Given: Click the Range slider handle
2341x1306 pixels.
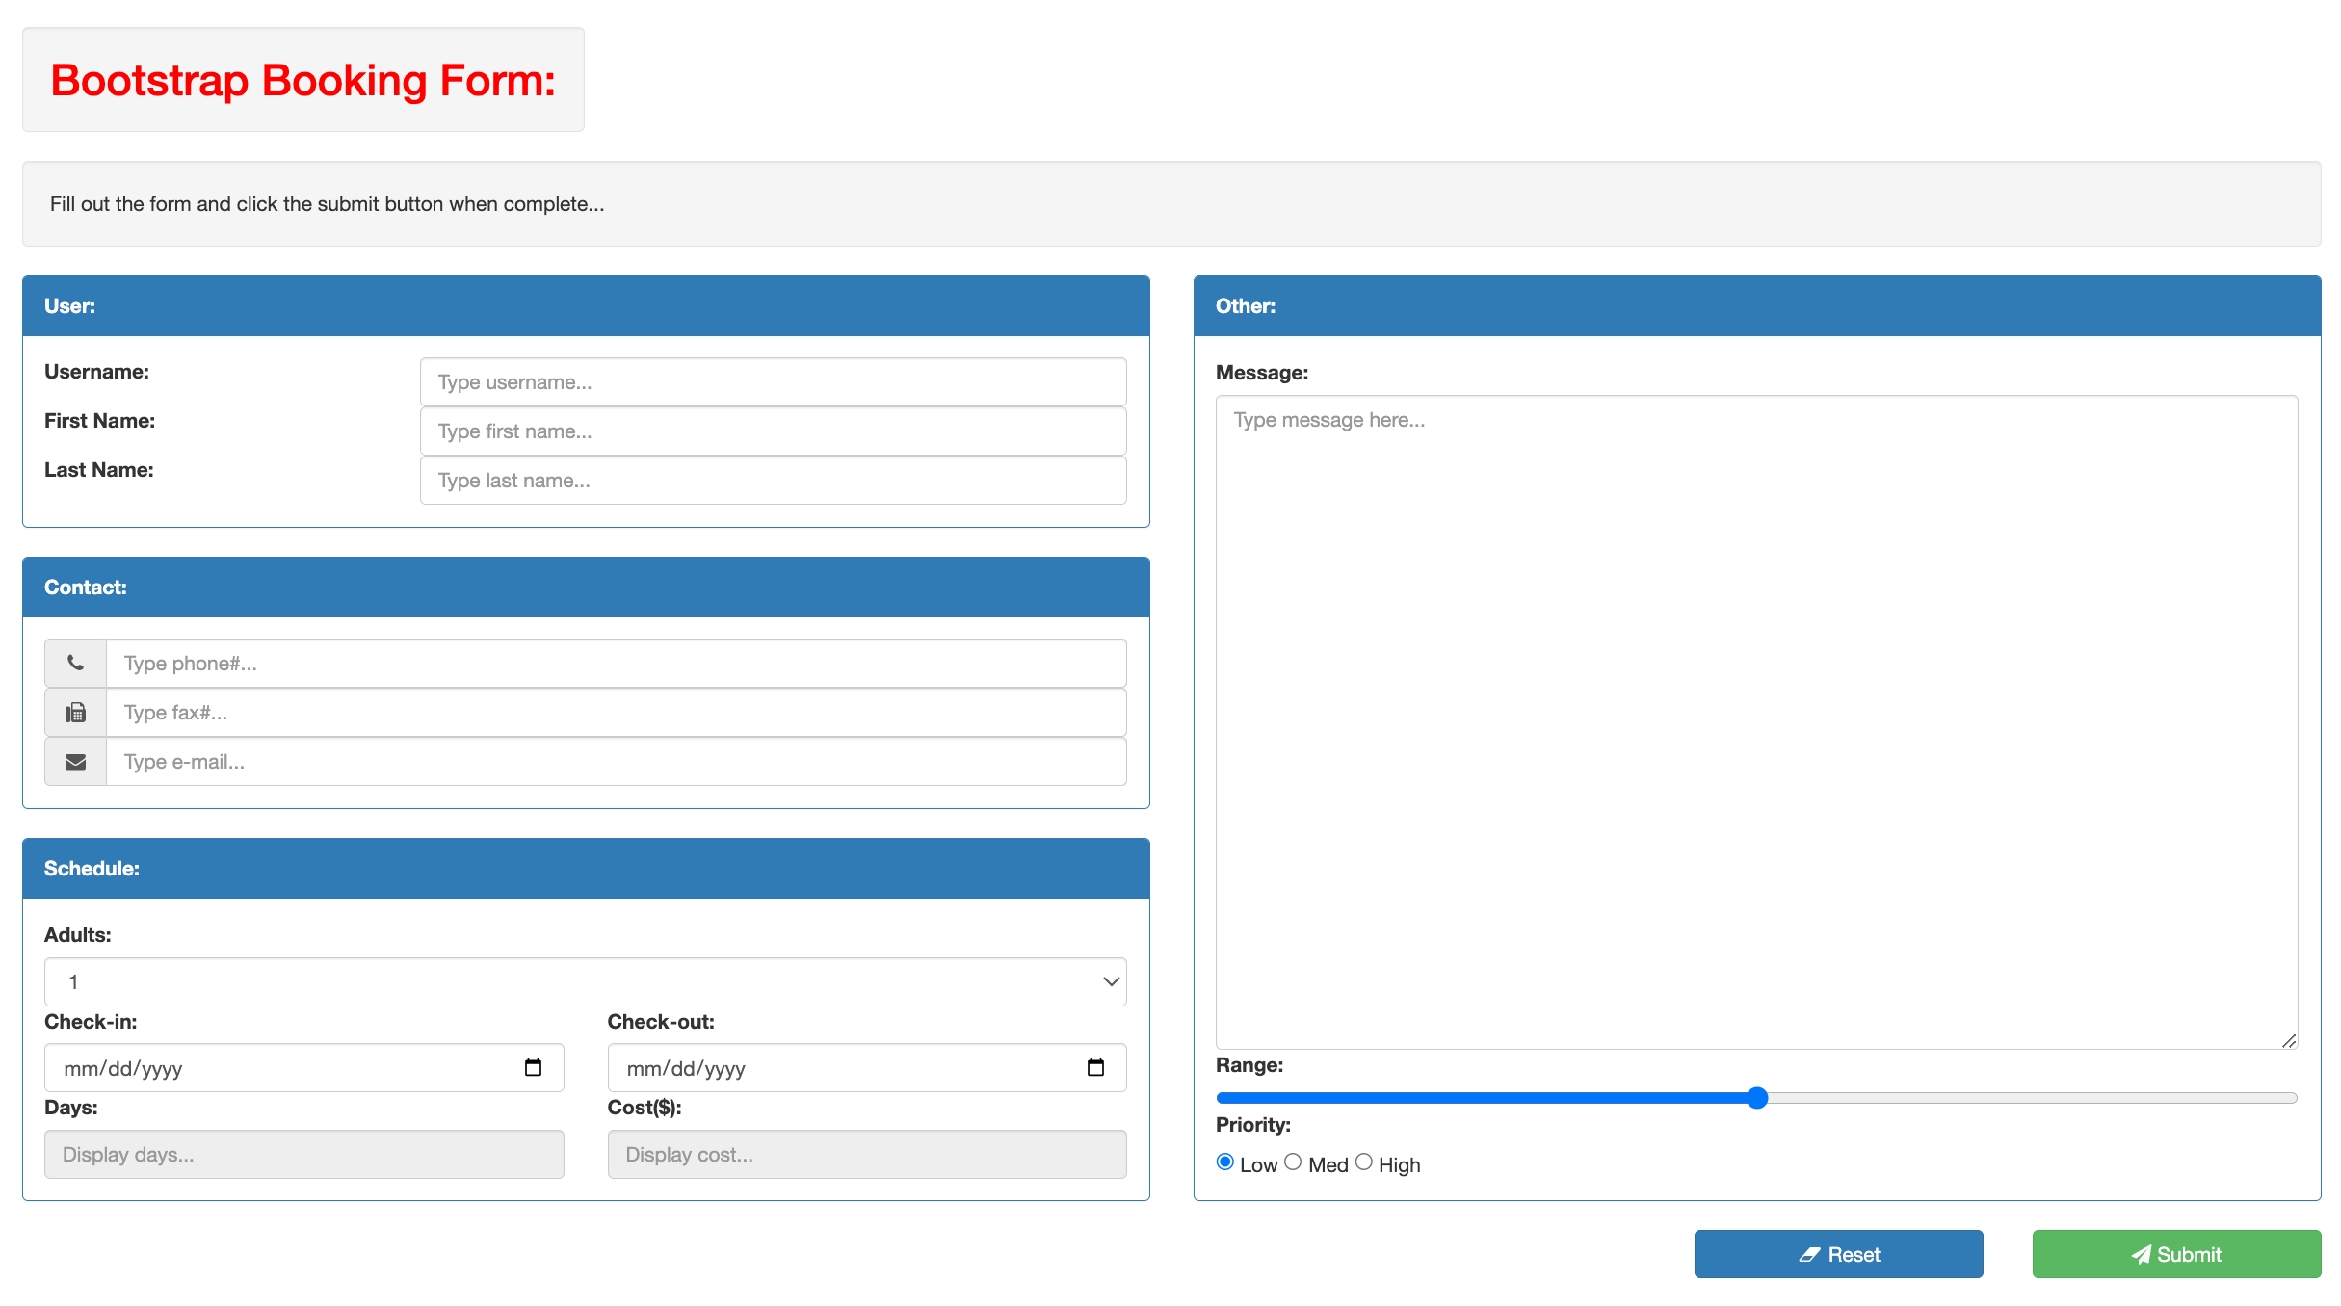Looking at the screenshot, I should coord(1757,1098).
